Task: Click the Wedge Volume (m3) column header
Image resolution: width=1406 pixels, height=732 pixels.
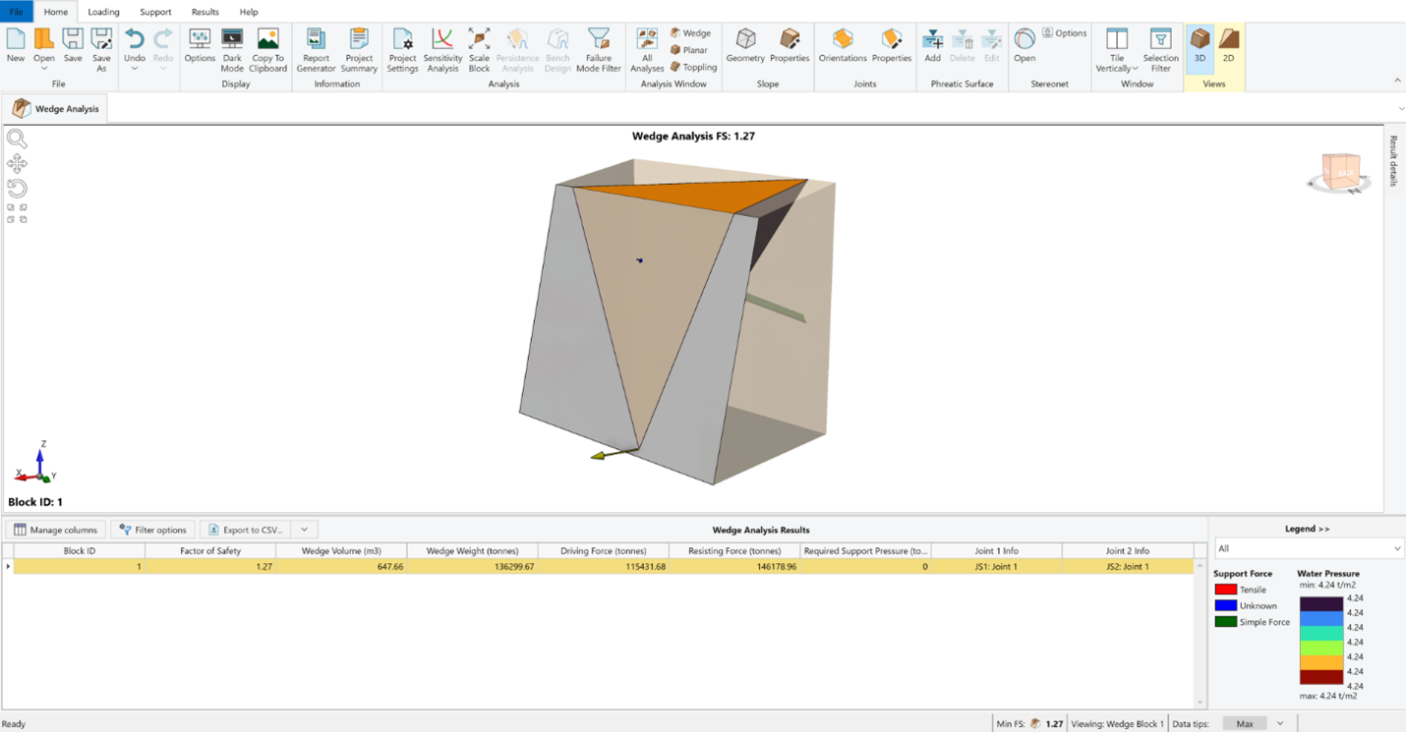Action: (x=341, y=551)
